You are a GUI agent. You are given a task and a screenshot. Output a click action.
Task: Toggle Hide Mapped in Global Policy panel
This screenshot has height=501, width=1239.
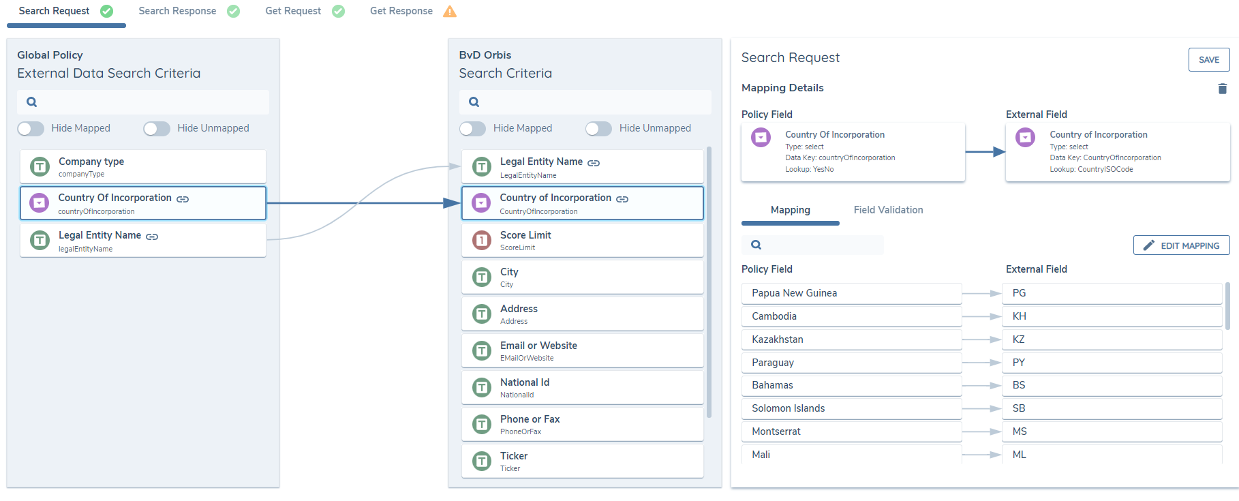[31, 128]
